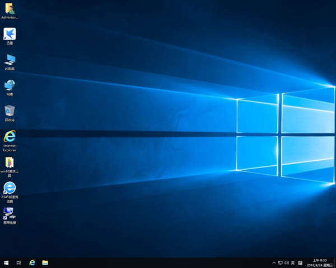336x268 pixels.
Task: Click the IME mode tray icon
Action: (300, 262)
